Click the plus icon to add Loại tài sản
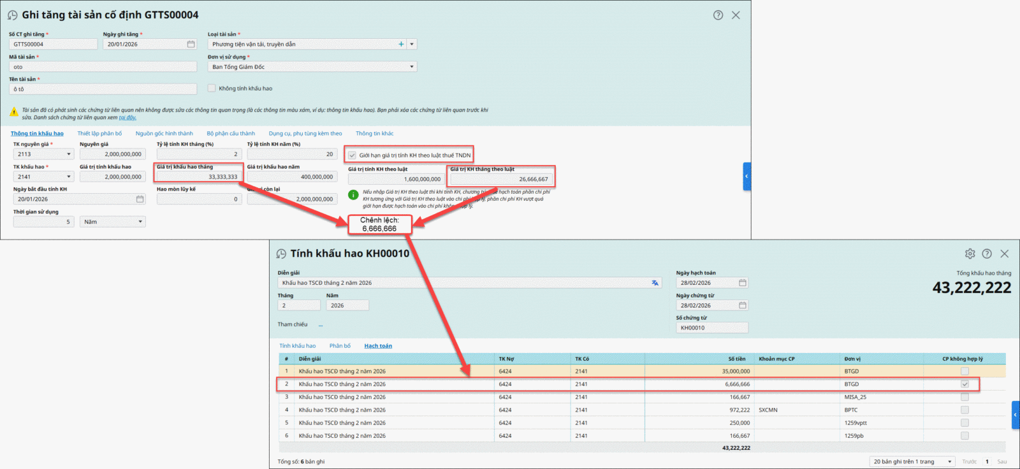 (401, 44)
